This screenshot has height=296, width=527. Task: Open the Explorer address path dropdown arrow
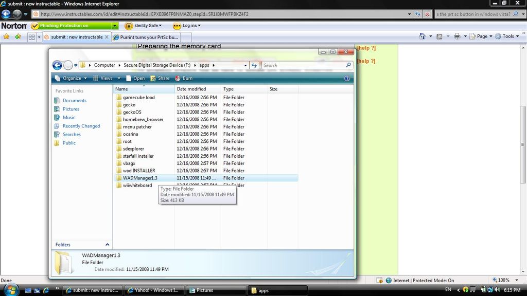245,65
